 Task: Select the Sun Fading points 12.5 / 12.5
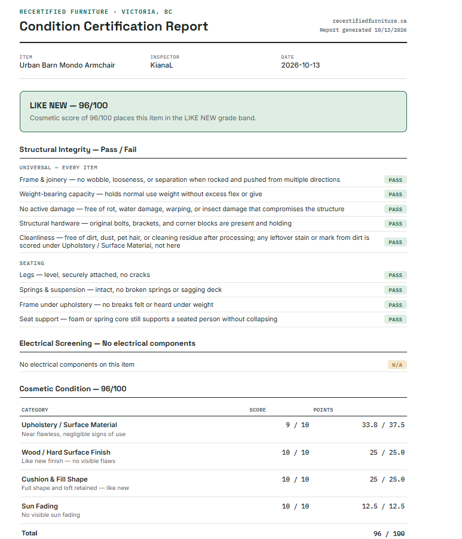tap(383, 506)
